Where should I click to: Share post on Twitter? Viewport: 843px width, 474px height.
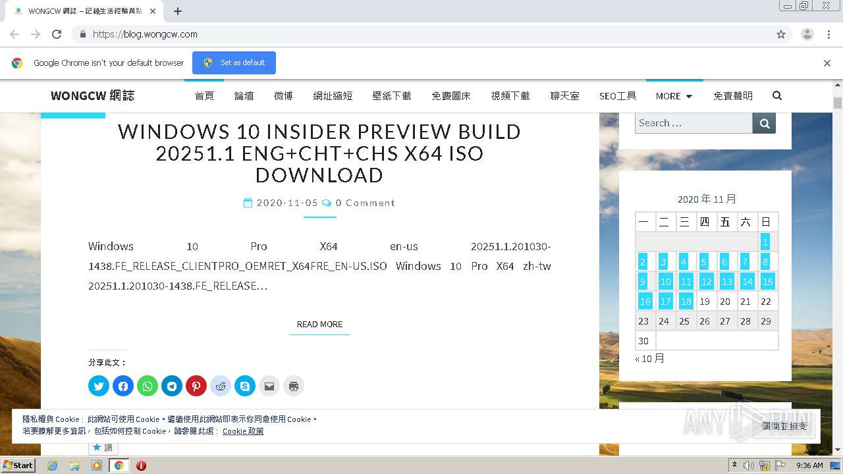[99, 386]
